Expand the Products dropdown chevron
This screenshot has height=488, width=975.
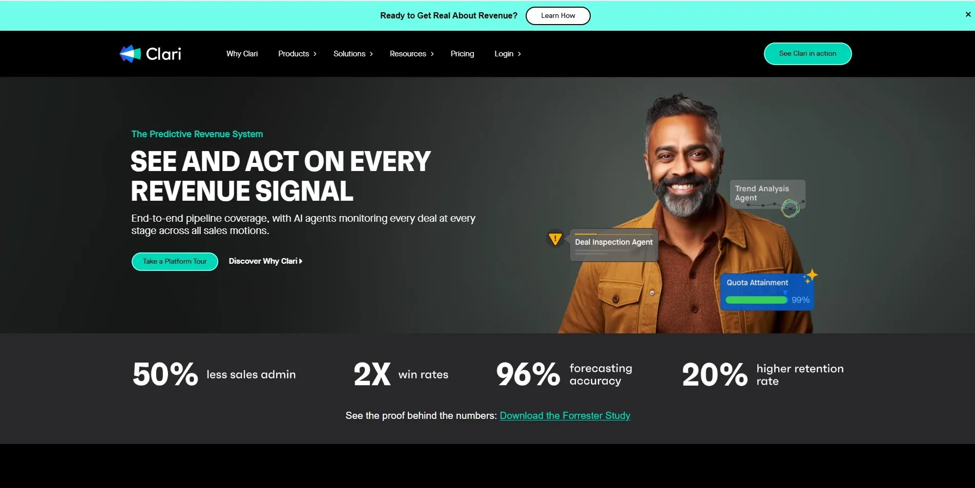tap(315, 54)
